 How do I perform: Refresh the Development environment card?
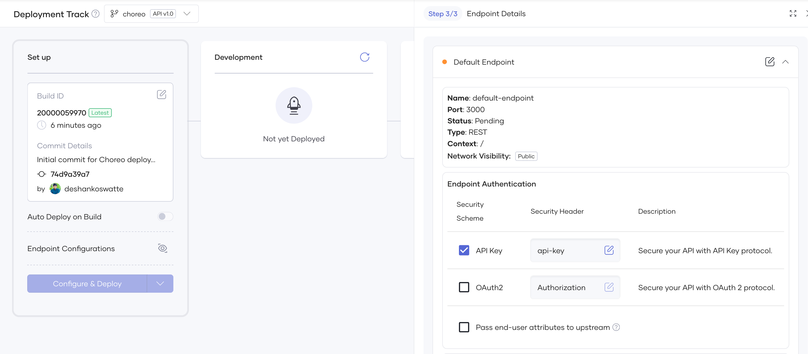(x=364, y=57)
